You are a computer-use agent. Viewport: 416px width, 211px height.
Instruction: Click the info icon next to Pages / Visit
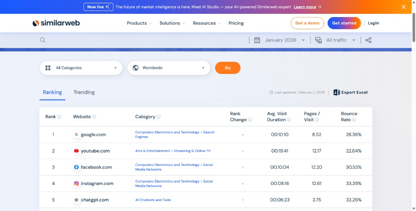pyautogui.click(x=317, y=120)
